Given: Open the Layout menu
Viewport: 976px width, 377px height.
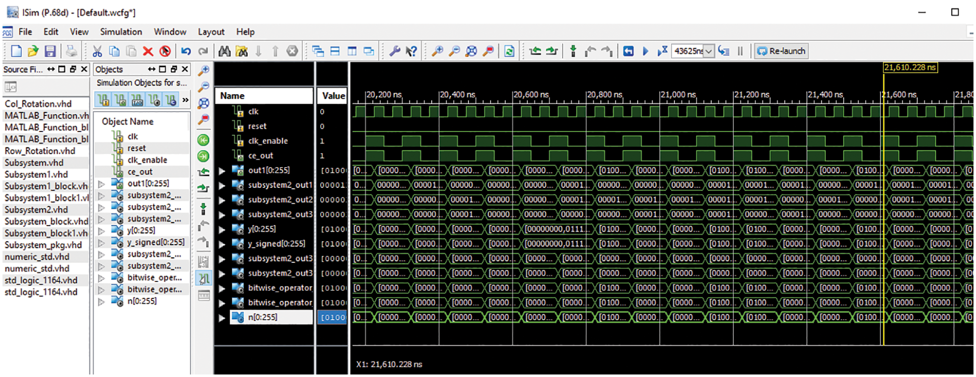Looking at the screenshot, I should point(211,32).
